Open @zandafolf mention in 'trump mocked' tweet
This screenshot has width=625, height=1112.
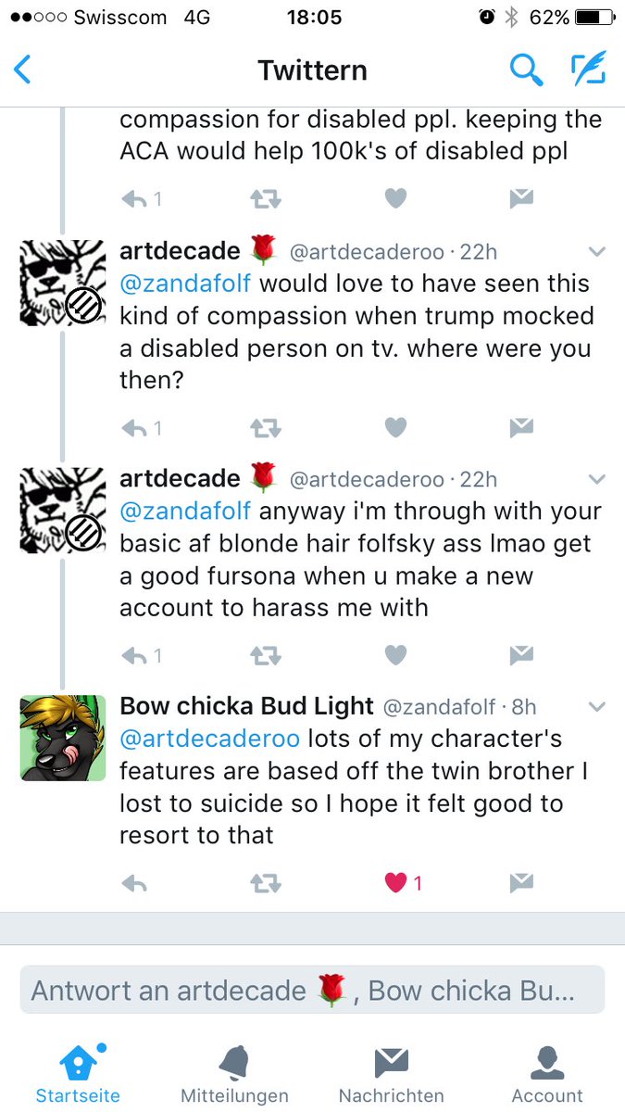(x=185, y=284)
